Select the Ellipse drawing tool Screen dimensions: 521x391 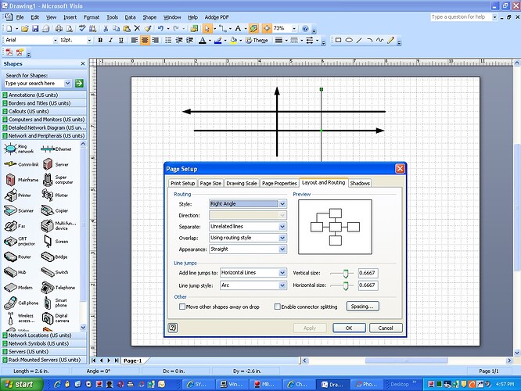tap(349, 40)
